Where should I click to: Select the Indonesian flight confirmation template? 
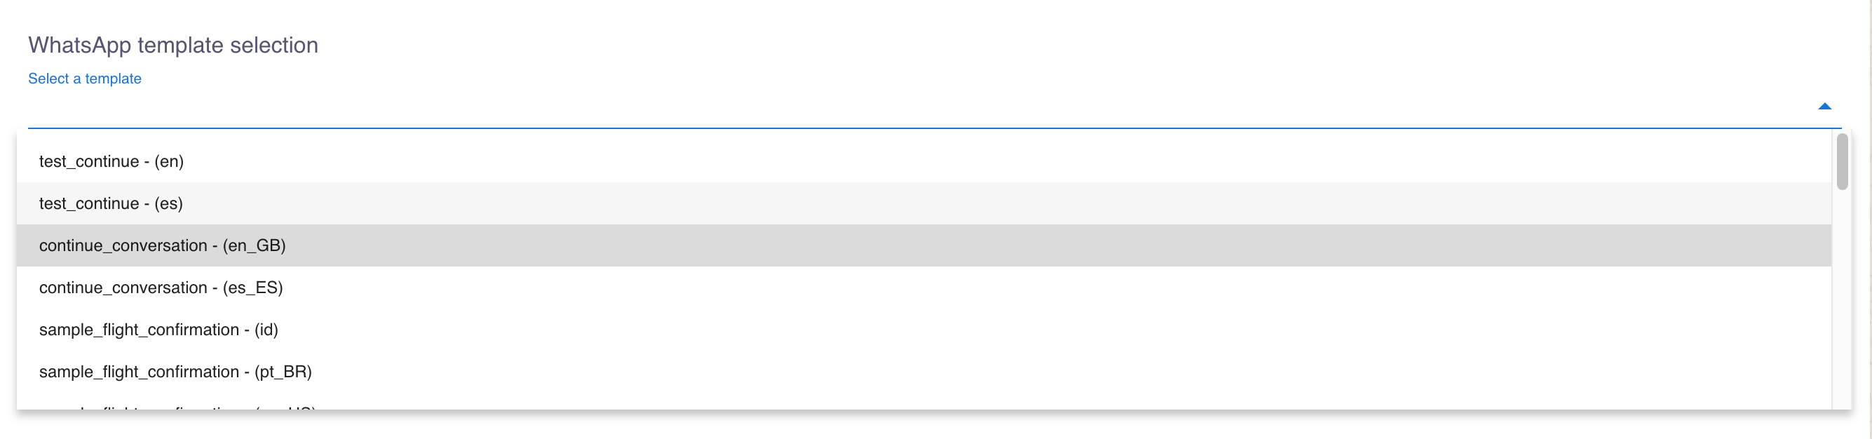click(x=158, y=330)
